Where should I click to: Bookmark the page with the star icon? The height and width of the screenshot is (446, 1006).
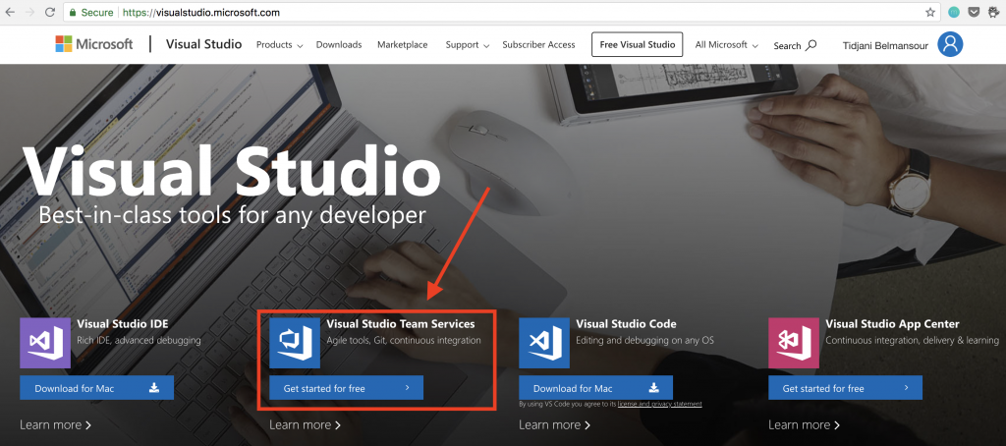point(930,12)
